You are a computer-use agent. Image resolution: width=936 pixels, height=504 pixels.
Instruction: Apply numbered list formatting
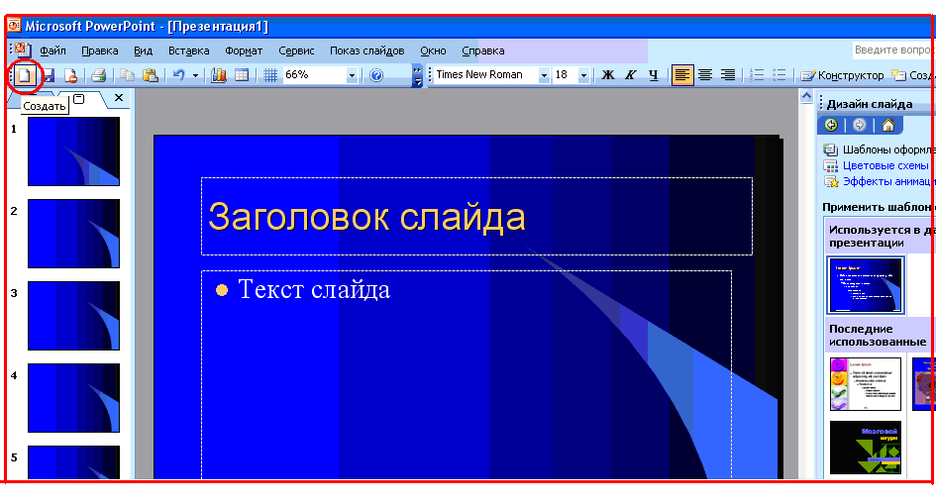(757, 75)
